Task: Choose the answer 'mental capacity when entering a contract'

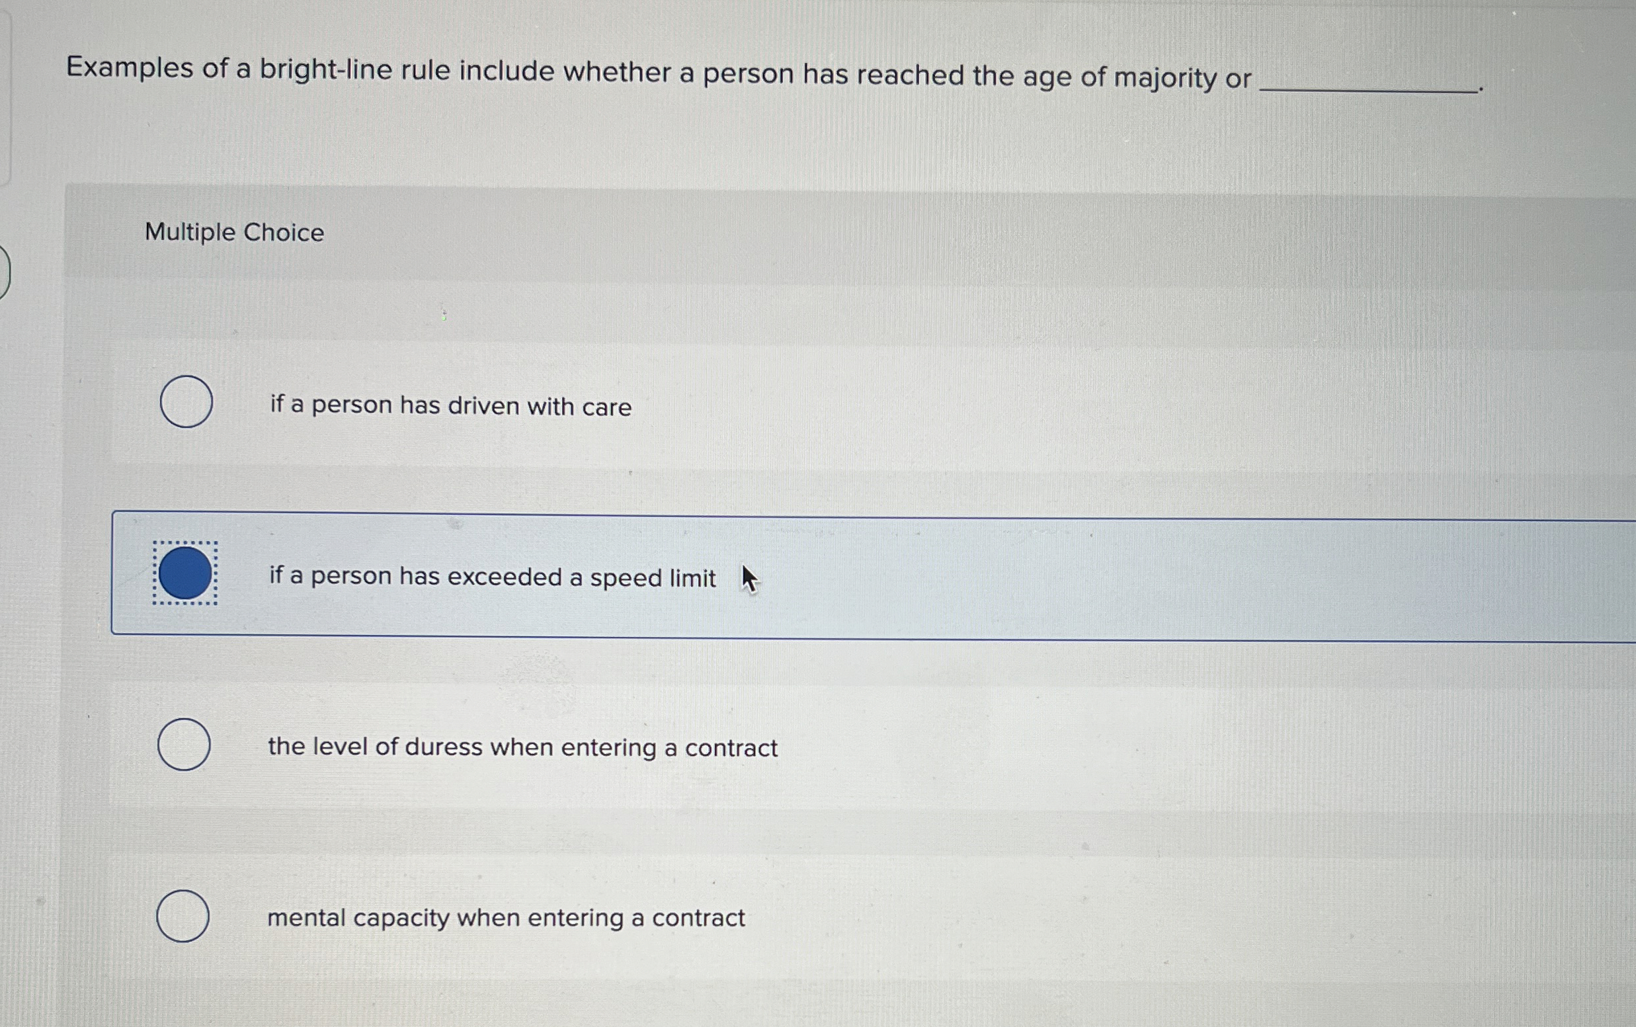Action: pos(505,918)
